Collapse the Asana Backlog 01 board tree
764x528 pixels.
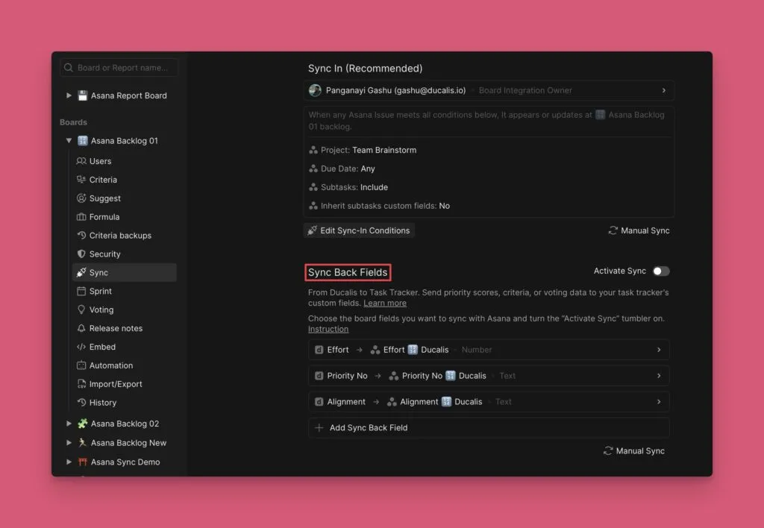(69, 140)
